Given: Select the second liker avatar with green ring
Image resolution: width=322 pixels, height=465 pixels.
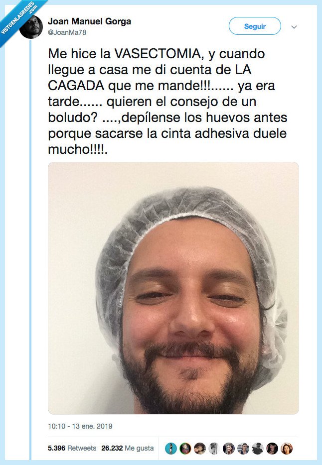Looking at the screenshot, I should pyautogui.click(x=185, y=449).
